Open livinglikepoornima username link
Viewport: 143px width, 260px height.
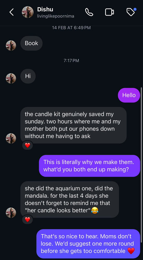tap(55, 16)
